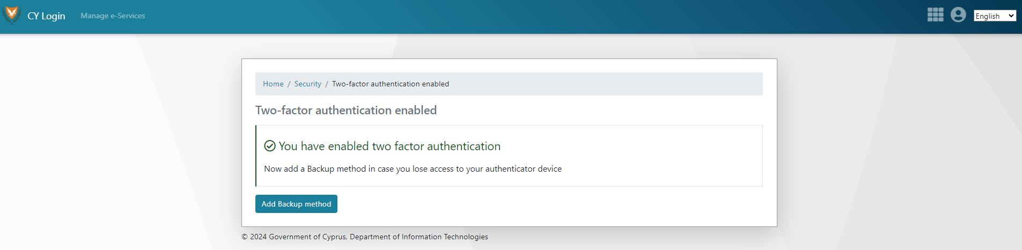Click the slash separator after Security
1022x250 pixels.
326,84
